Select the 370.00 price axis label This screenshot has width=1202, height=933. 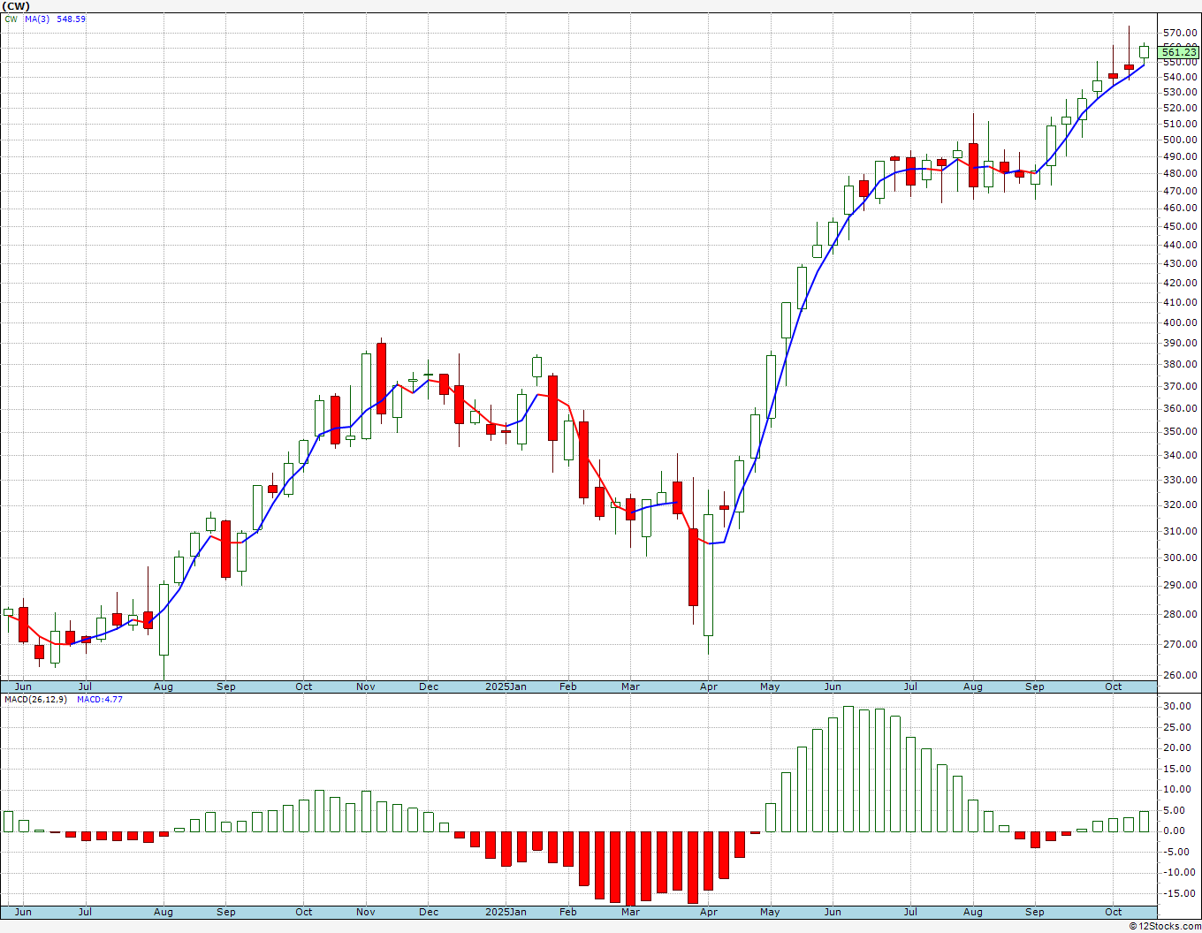pyautogui.click(x=1180, y=387)
